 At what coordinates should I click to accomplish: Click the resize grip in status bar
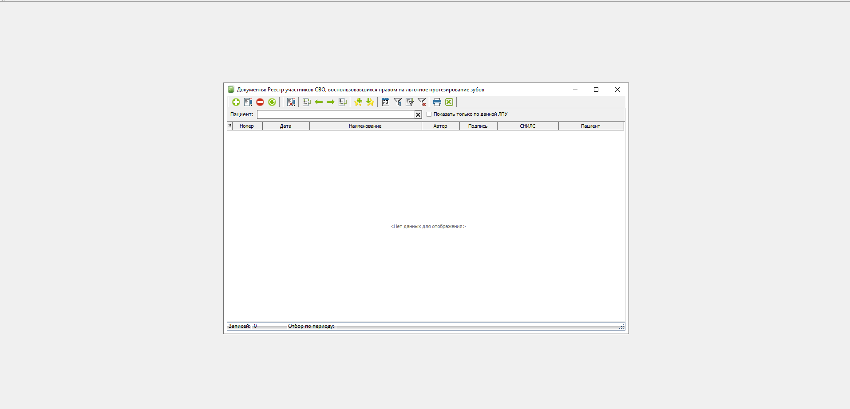(621, 326)
